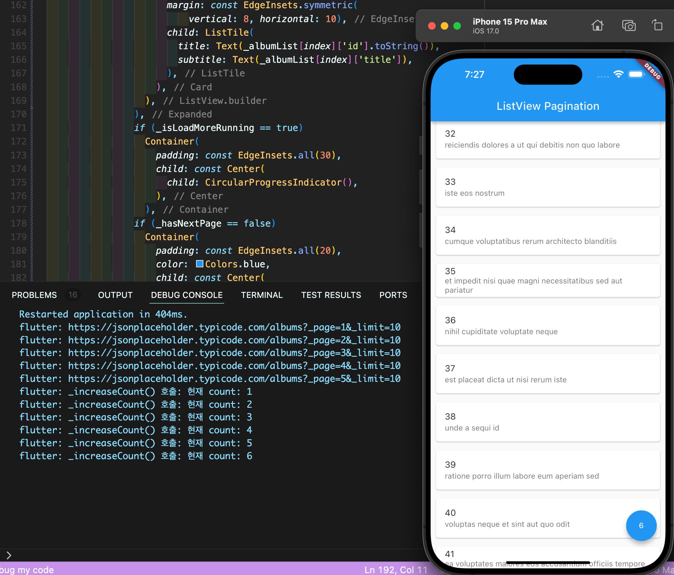Click the Colors.blue color swatch in code
Image resolution: width=674 pixels, height=575 pixels.
(200, 264)
